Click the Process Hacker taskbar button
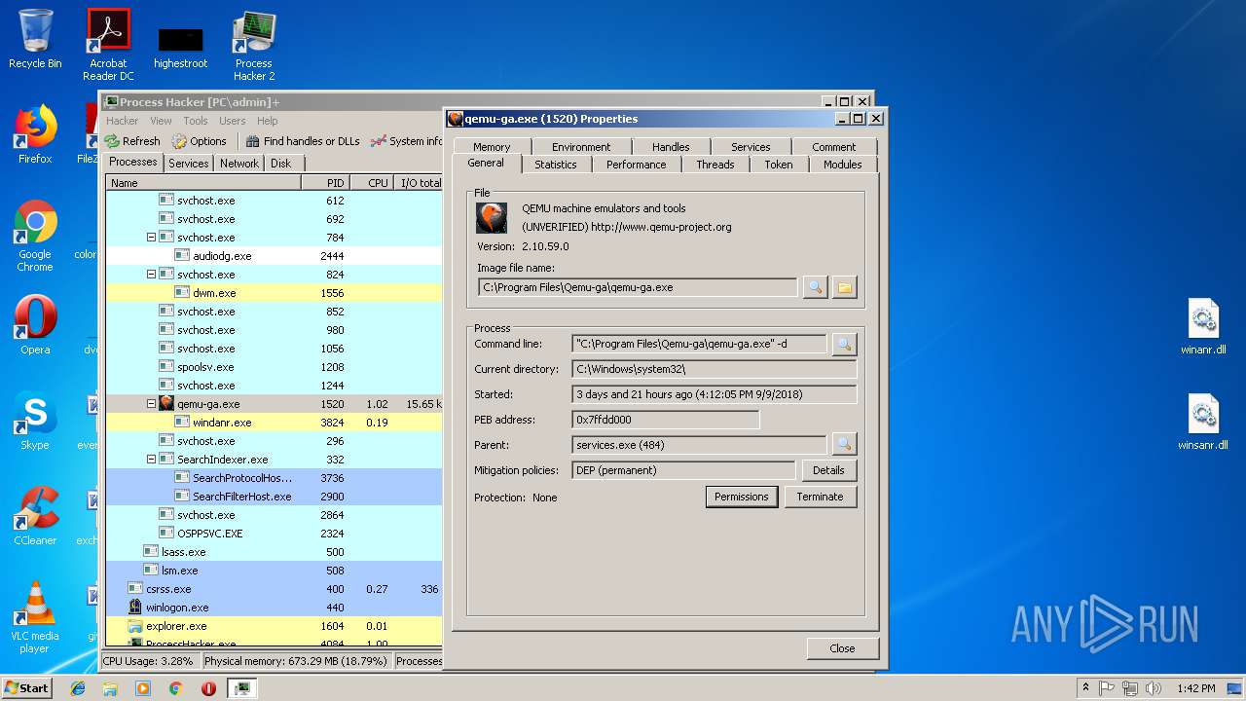Viewport: 1246px width, 701px height. [x=242, y=688]
